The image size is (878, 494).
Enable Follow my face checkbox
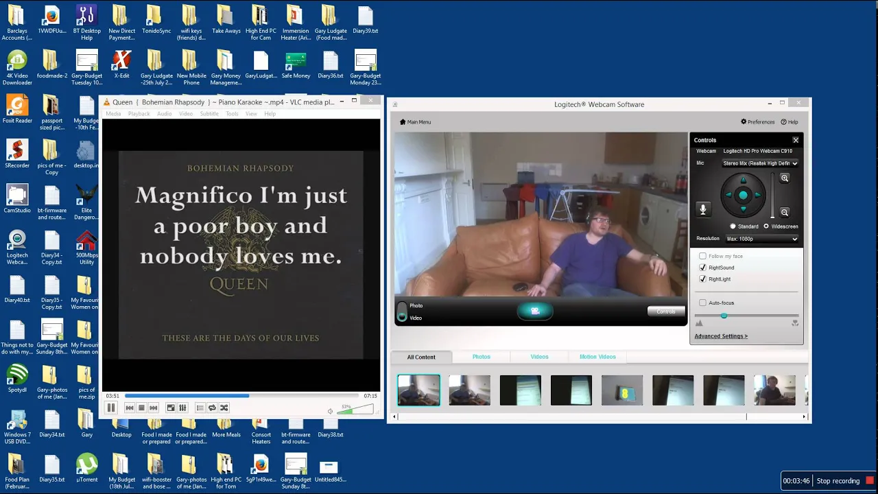tap(702, 256)
